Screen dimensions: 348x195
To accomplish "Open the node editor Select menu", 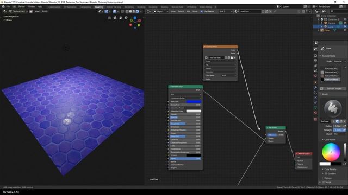I will coord(181,11).
